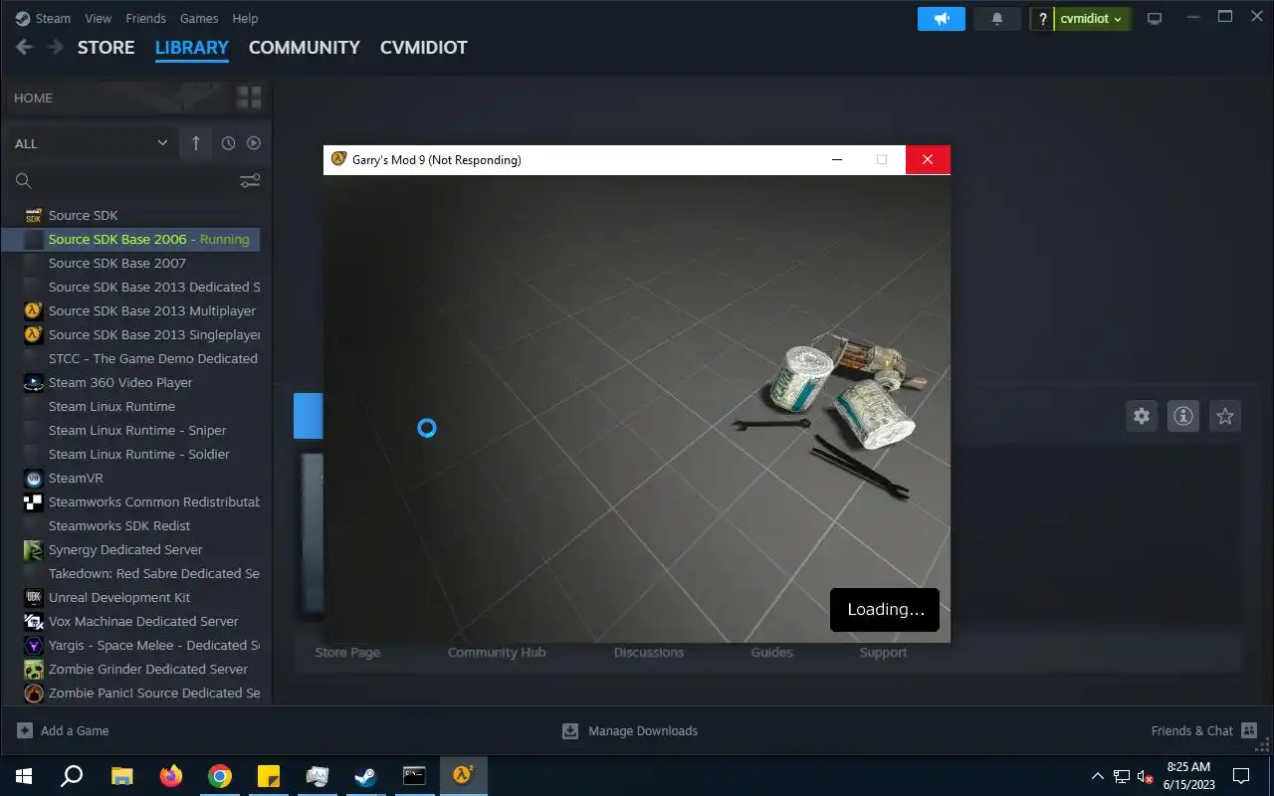This screenshot has height=796, width=1274.
Task: Click the question mark help icon
Action: click(x=1043, y=19)
